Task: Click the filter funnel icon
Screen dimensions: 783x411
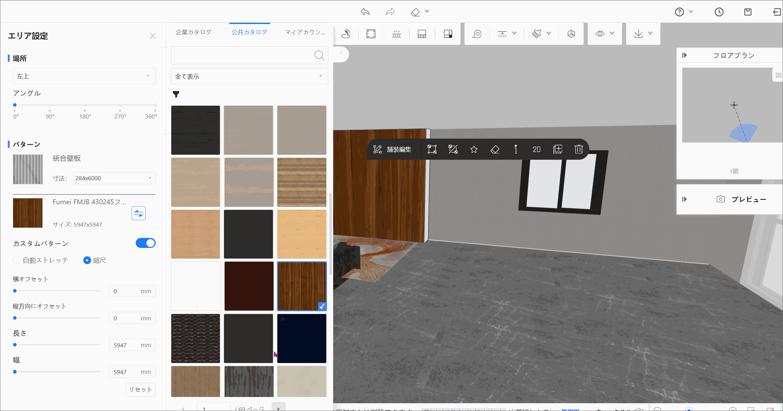Action: click(x=176, y=94)
